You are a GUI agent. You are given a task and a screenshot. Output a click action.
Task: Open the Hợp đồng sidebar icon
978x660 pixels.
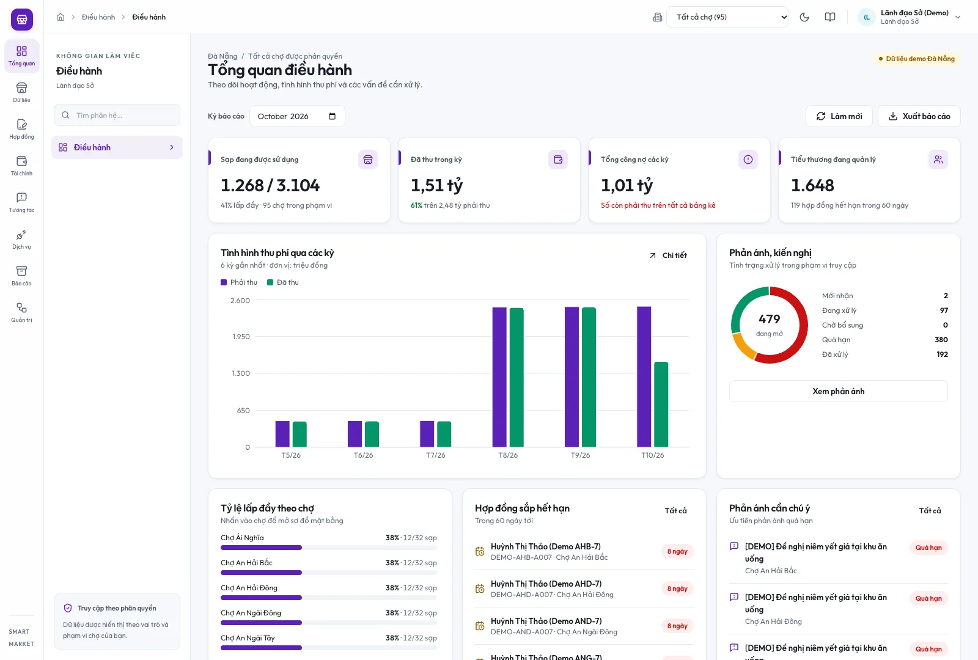pos(21,129)
